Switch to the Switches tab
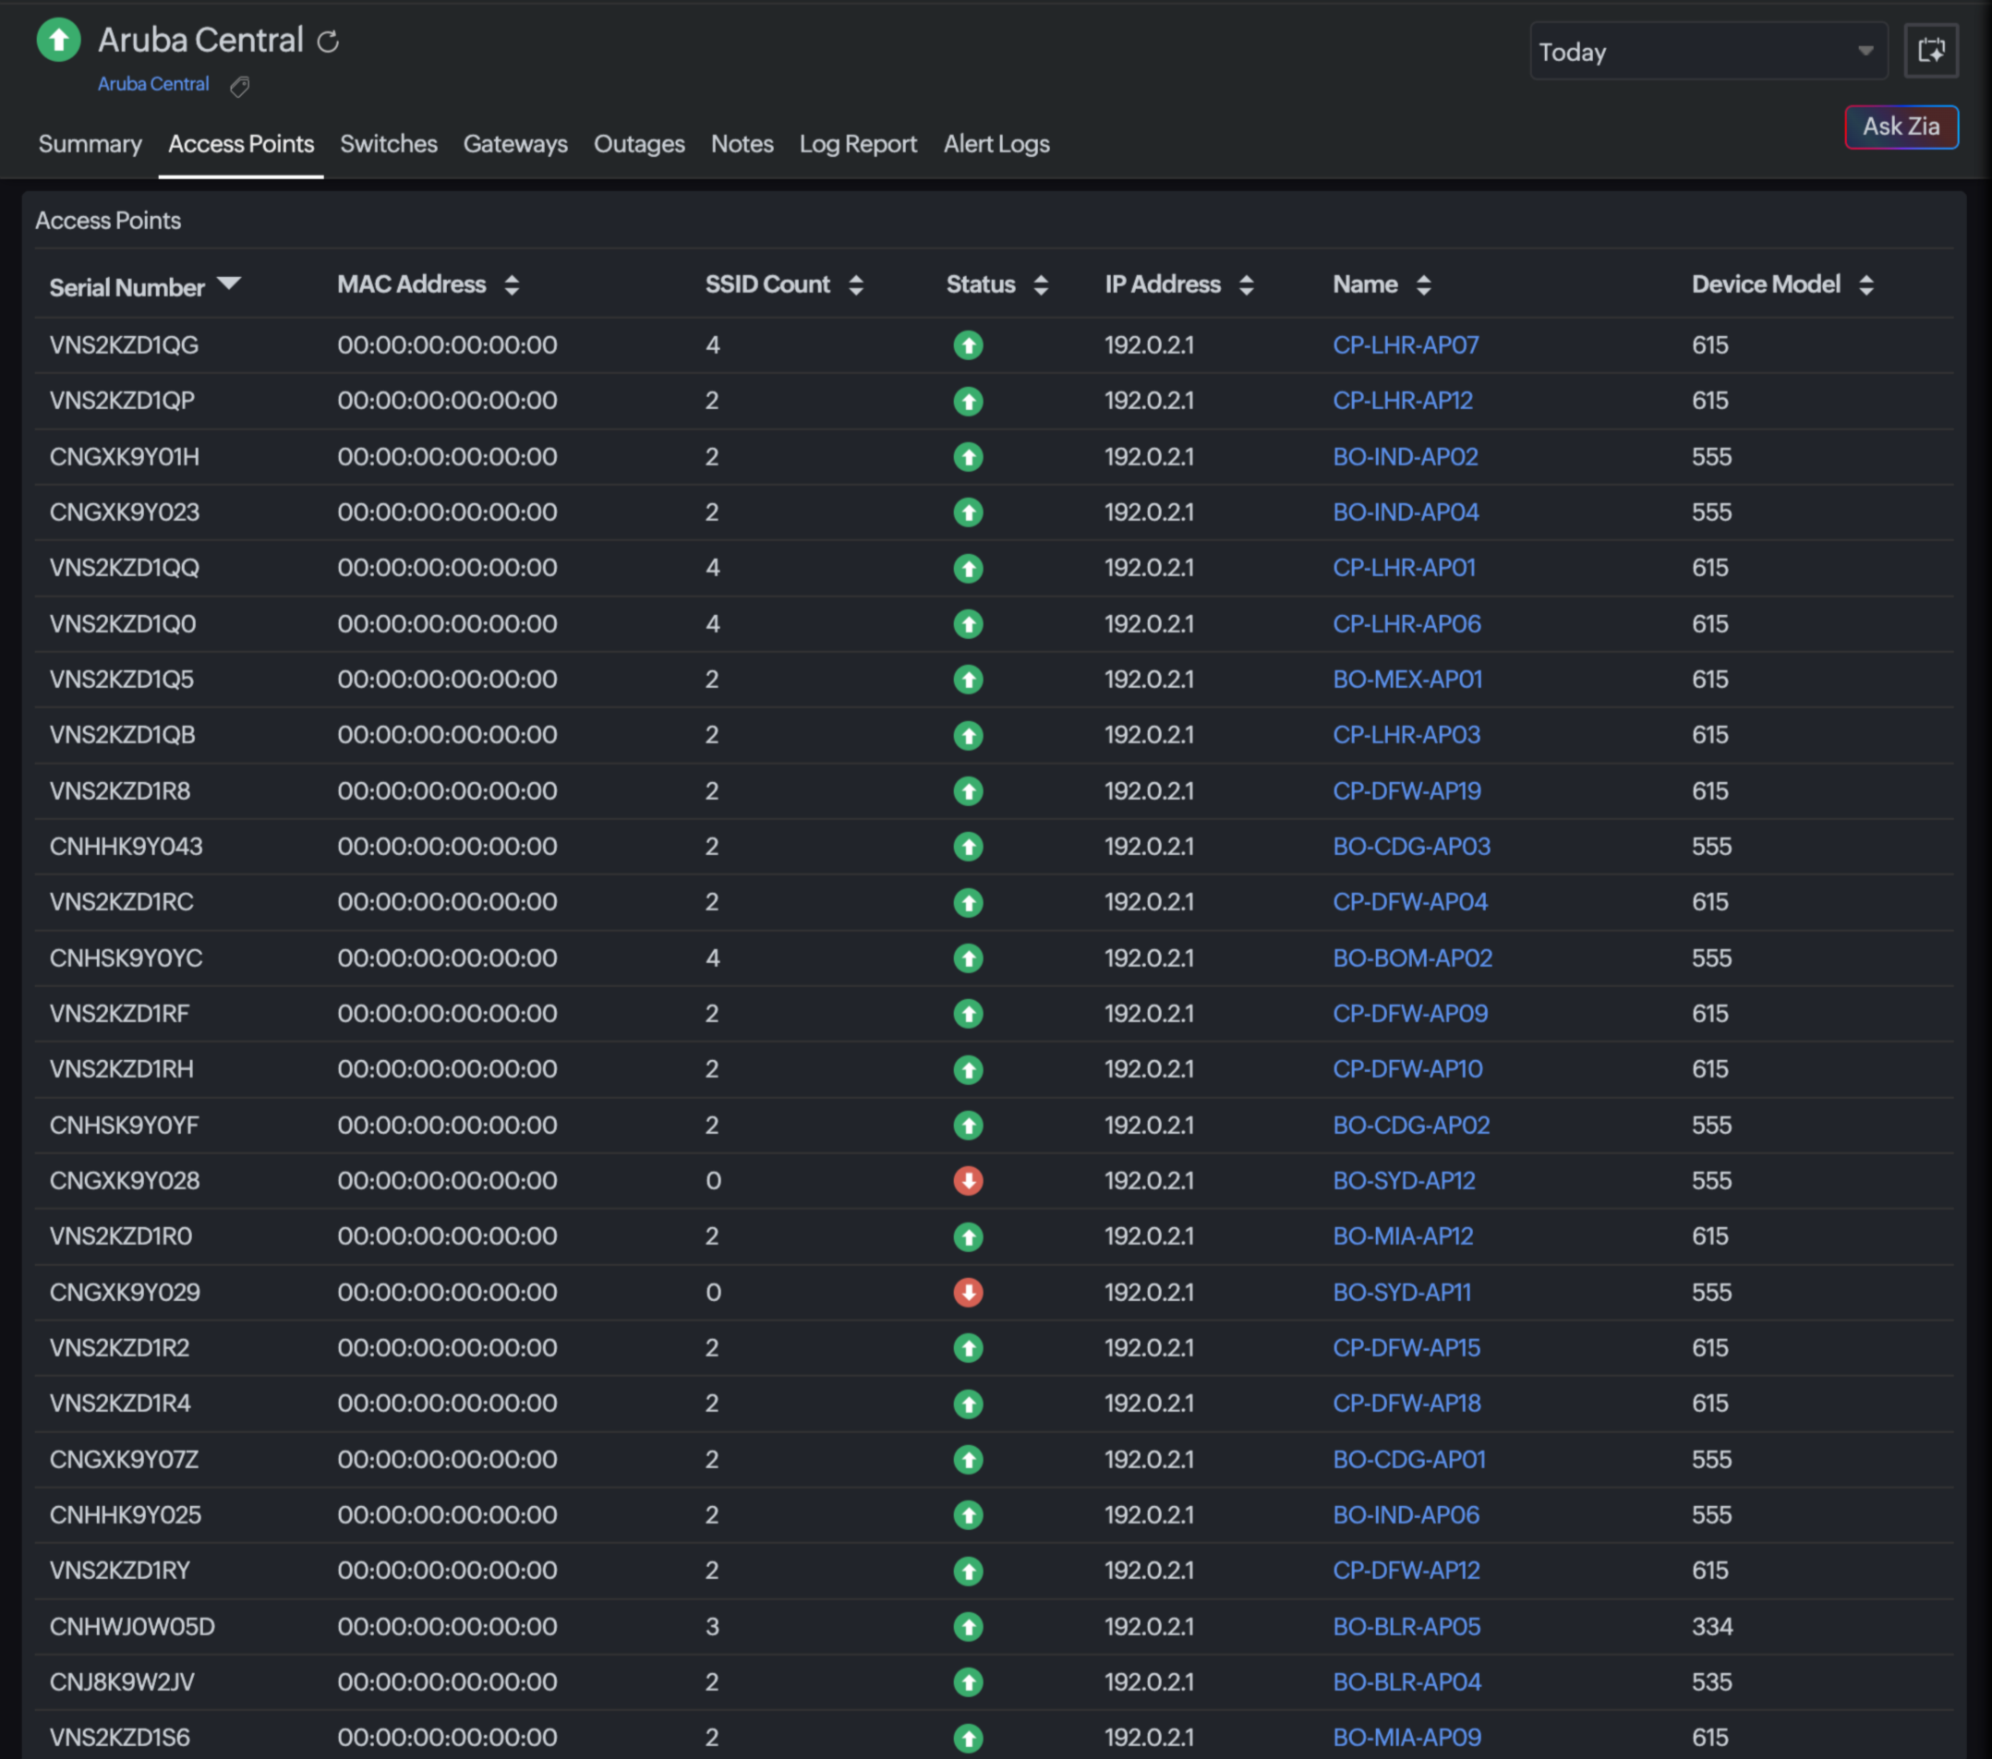1992x1759 pixels. (x=388, y=144)
